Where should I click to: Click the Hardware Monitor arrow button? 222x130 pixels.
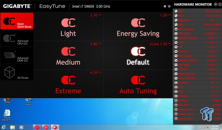point(216,4)
